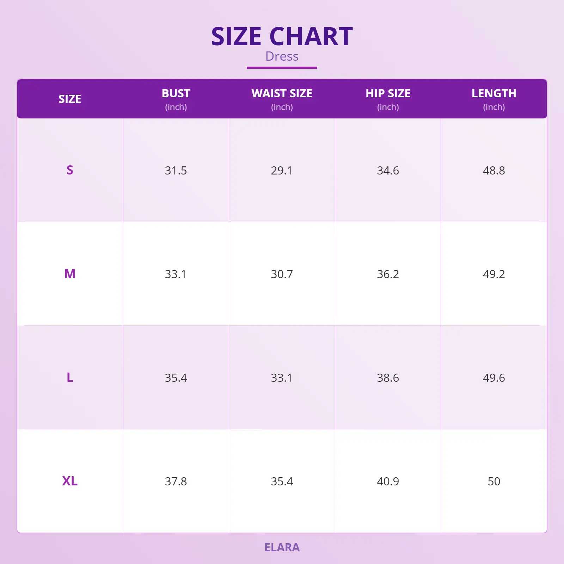Click the ELARA brand name
The height and width of the screenshot is (564, 564).
[282, 547]
